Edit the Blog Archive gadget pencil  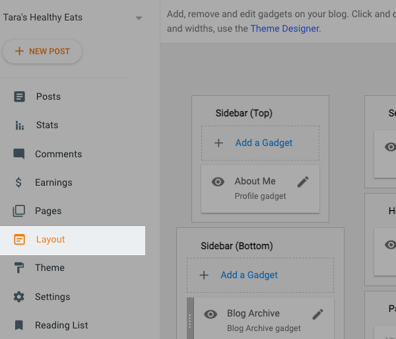pos(318,314)
